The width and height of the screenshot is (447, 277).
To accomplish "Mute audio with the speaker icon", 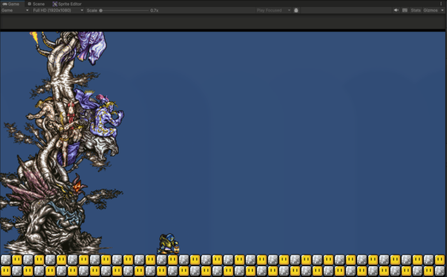I will (x=396, y=10).
